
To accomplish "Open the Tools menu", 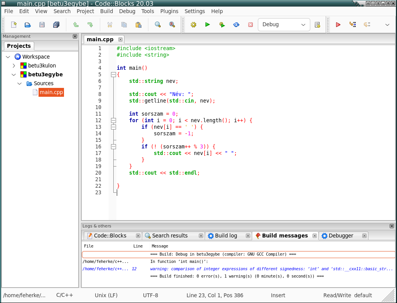I will 148,11.
